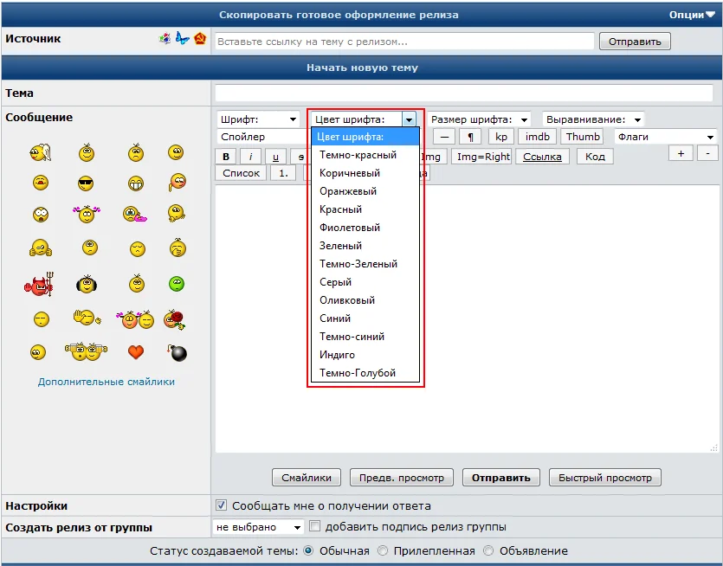
Task: Open the Дополнительные смайлики link
Action: click(x=107, y=382)
